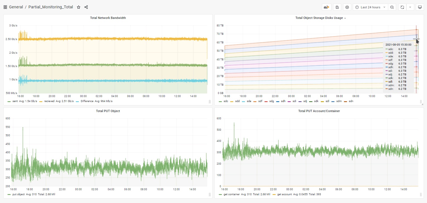Image resolution: width=427 pixels, height=203 pixels.
Task: Toggle the 'sent' series in the legend
Action: (x=15, y=101)
